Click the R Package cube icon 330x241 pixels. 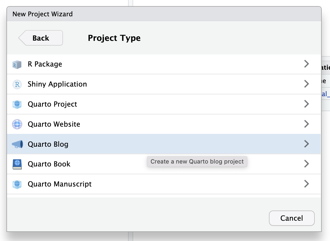pos(17,64)
